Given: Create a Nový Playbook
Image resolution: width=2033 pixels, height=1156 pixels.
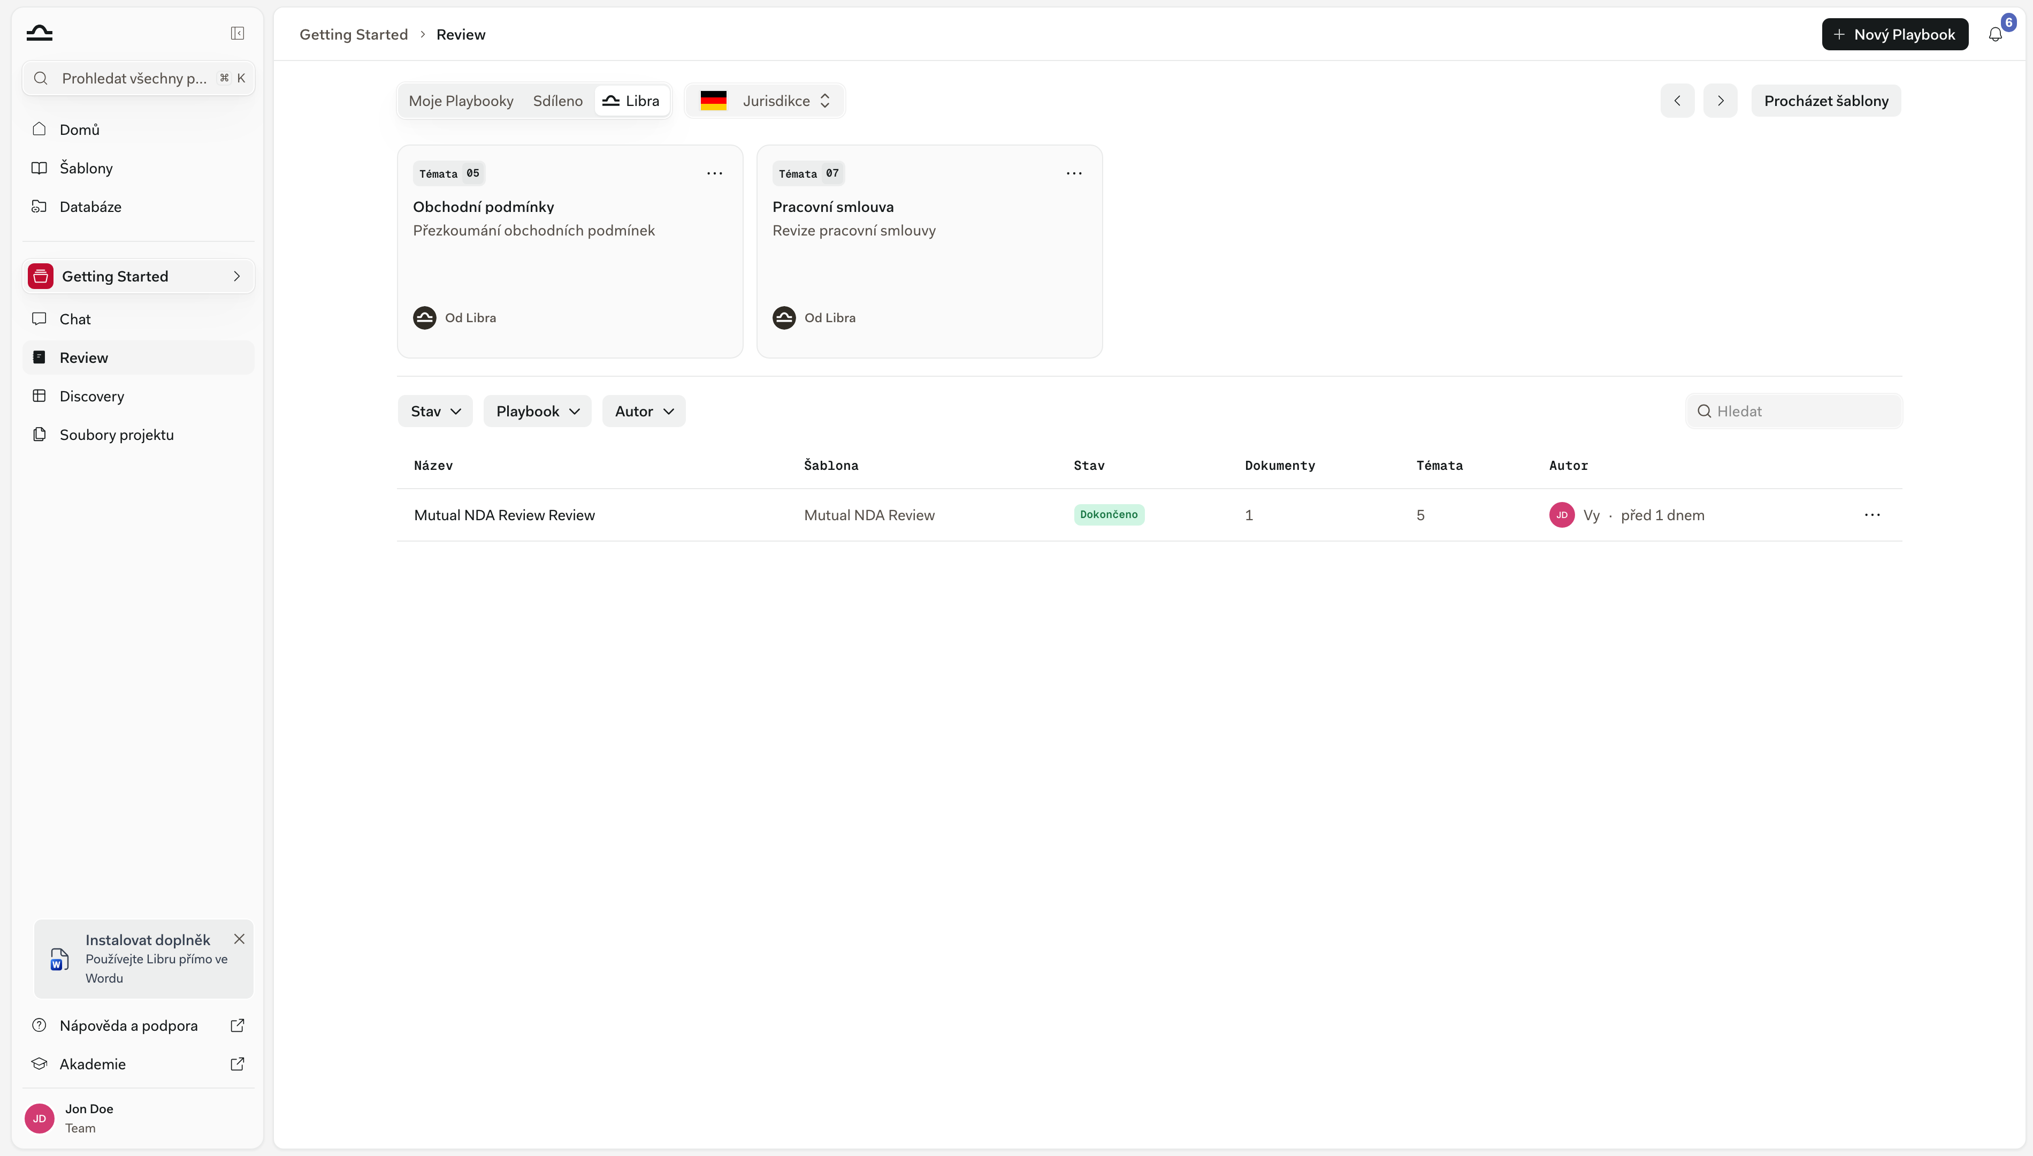Looking at the screenshot, I should click(x=1895, y=34).
